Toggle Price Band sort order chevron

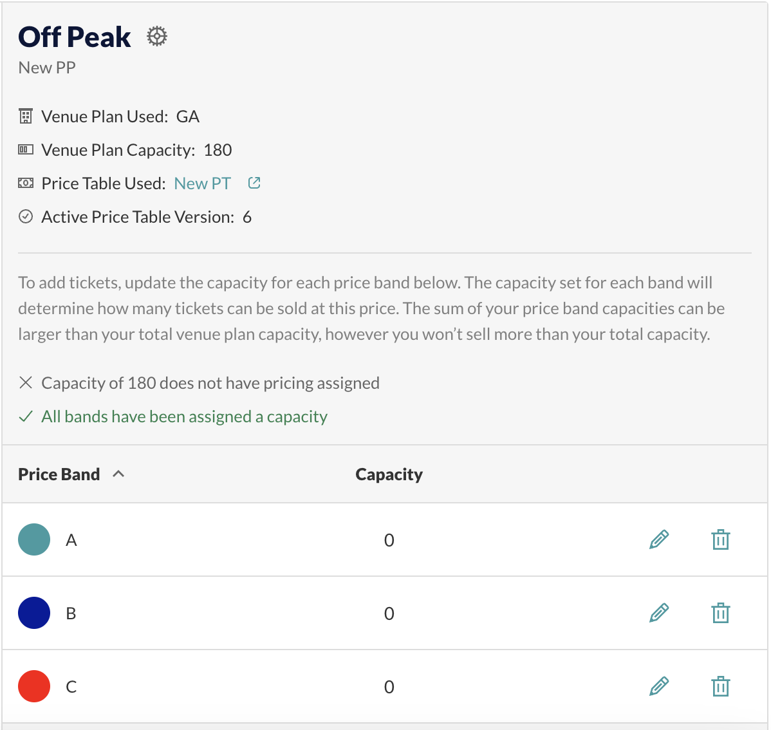[118, 474]
